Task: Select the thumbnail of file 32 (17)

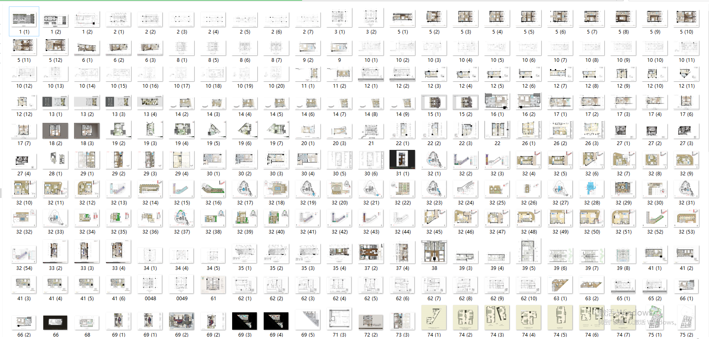Action: 245,189
